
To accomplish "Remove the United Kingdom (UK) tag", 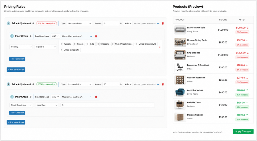I will pos(136,44).
